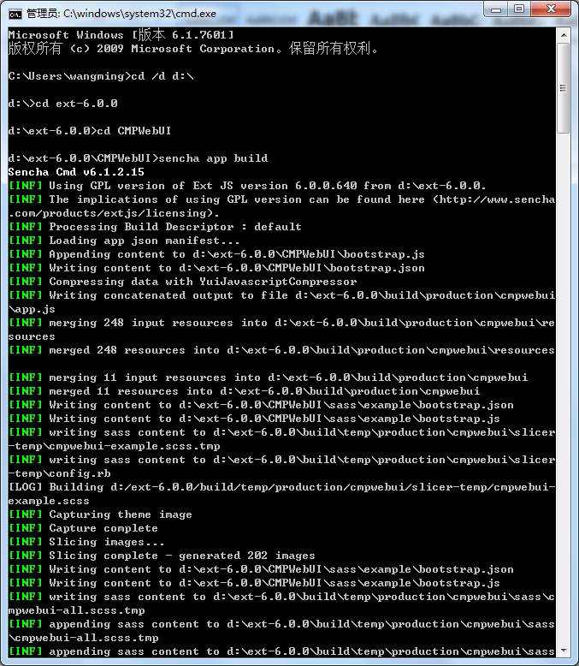Minimize the cmd.exe window
The height and width of the screenshot is (666, 579).
[496, 9]
